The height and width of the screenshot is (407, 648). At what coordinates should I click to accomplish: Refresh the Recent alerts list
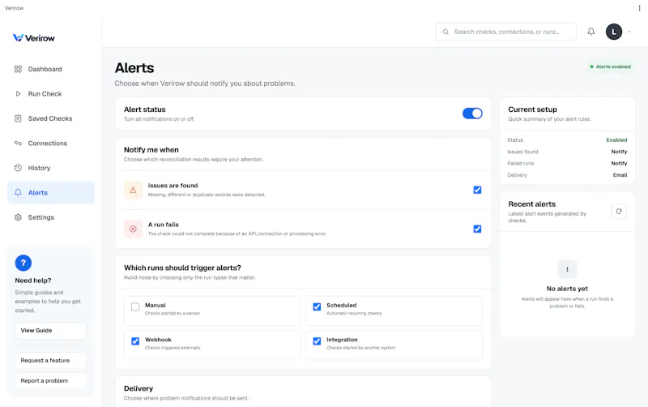coord(619,212)
